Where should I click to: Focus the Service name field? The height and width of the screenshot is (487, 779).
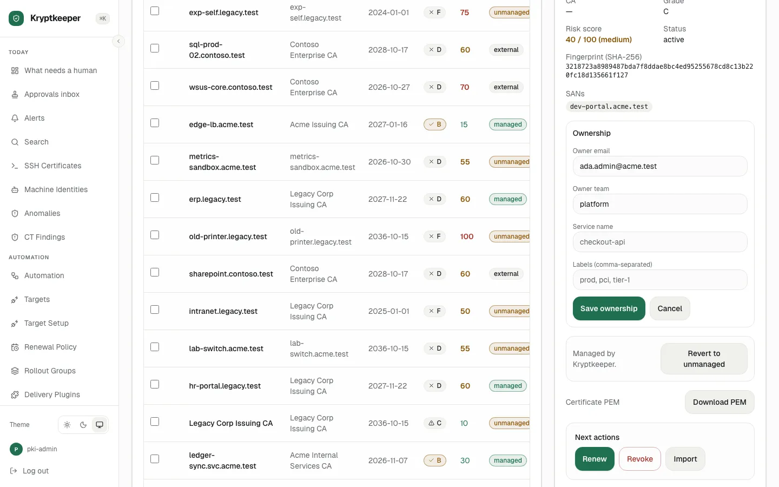tap(660, 242)
